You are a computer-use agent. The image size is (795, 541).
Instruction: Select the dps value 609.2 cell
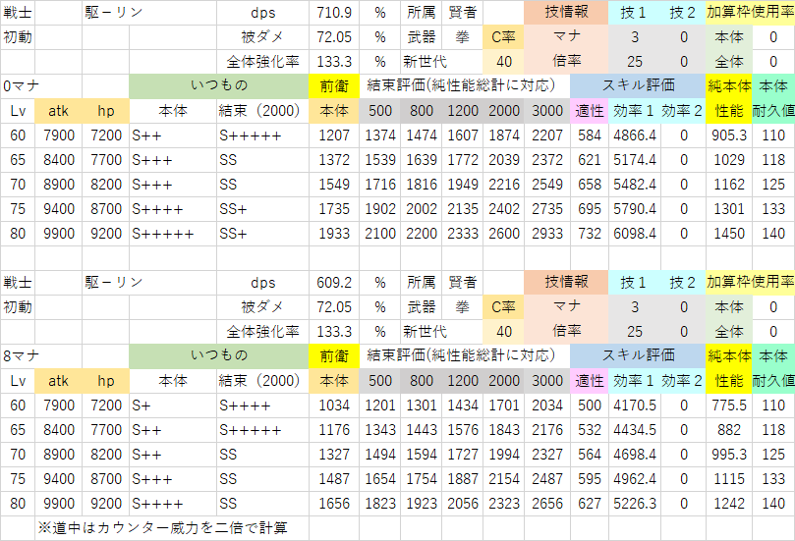[334, 283]
